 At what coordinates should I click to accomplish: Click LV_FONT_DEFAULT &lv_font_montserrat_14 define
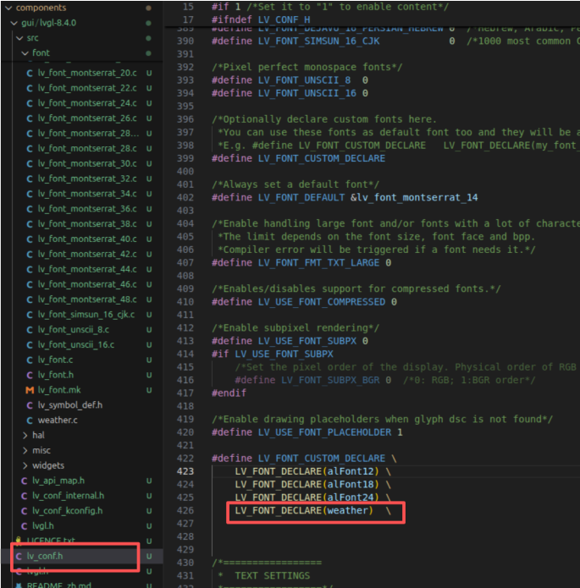click(345, 198)
